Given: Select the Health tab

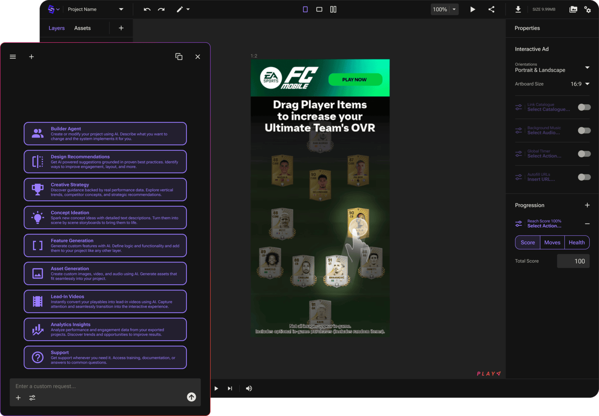Looking at the screenshot, I should click(x=577, y=242).
